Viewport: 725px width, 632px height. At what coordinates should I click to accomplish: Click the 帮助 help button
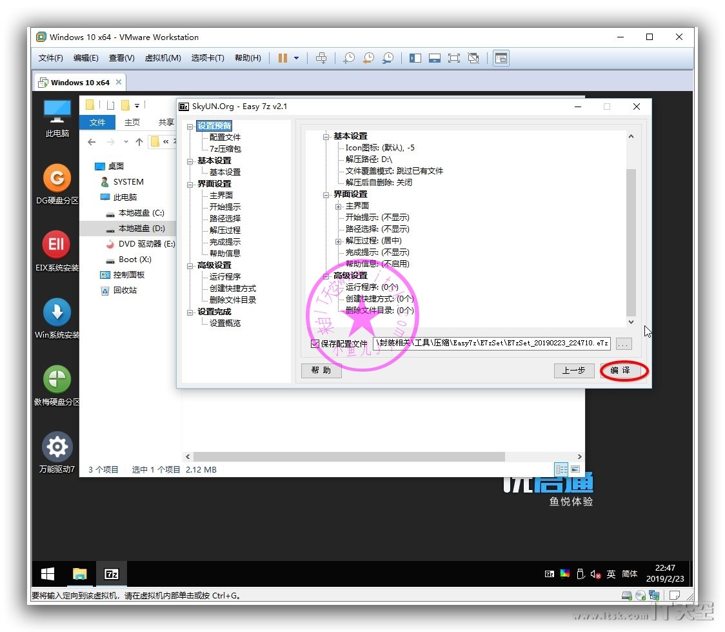pos(321,370)
